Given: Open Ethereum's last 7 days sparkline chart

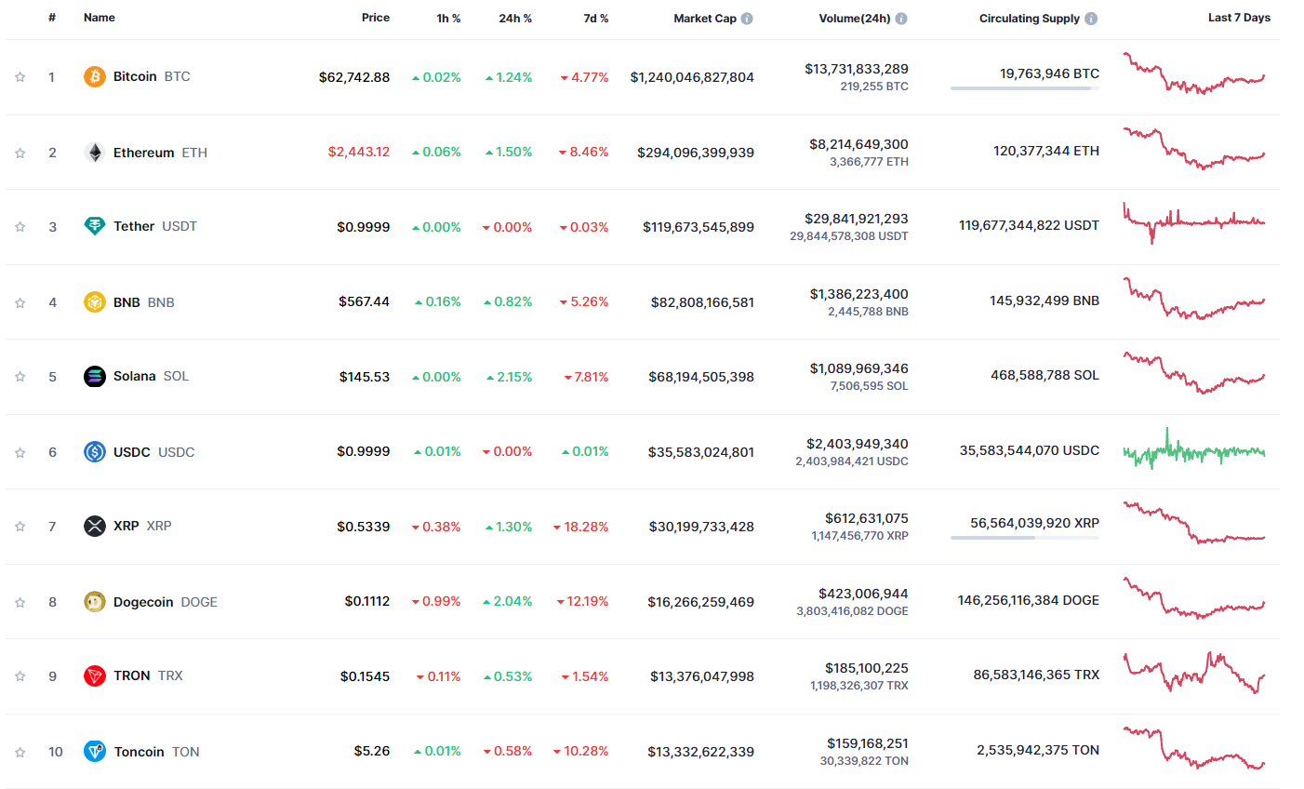Looking at the screenshot, I should coord(1194,149).
